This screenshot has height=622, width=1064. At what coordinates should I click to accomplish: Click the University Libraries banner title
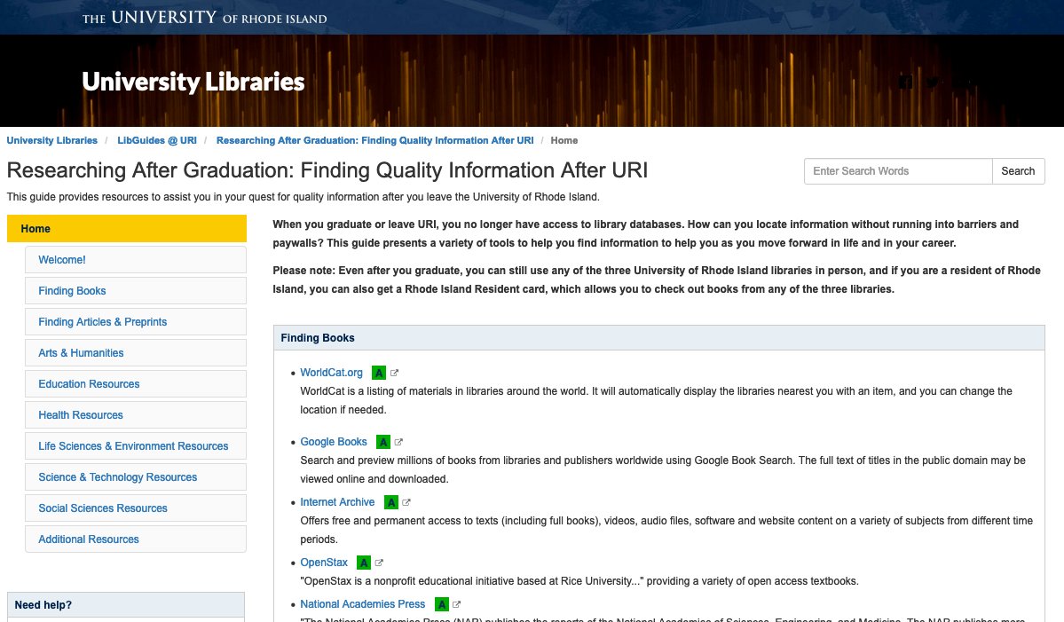(x=193, y=82)
